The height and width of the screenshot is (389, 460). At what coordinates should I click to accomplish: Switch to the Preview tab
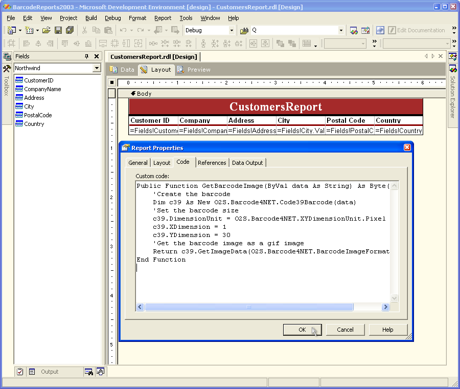click(x=194, y=70)
